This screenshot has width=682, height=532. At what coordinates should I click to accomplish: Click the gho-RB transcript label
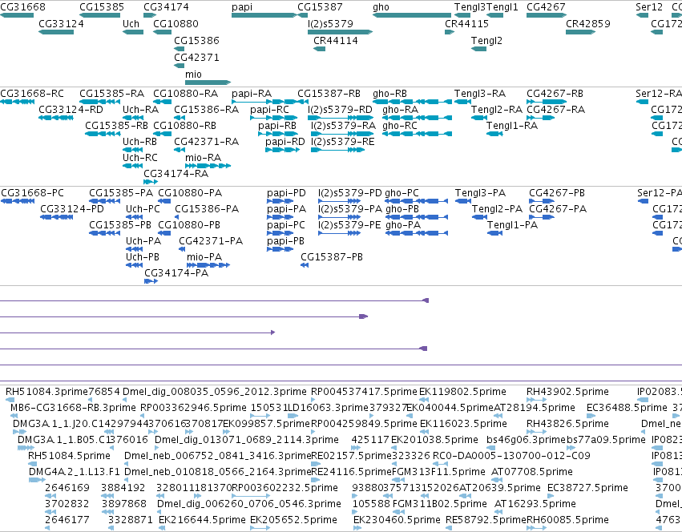389,94
